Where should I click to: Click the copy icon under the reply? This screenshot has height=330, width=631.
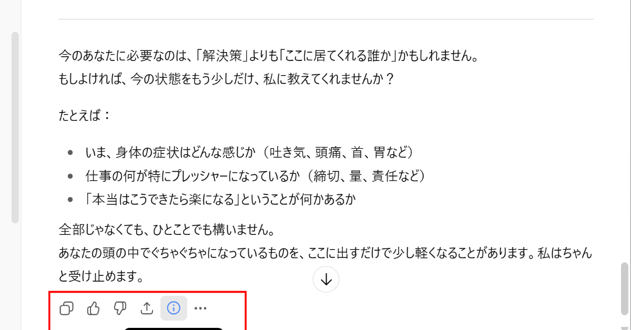pos(66,308)
